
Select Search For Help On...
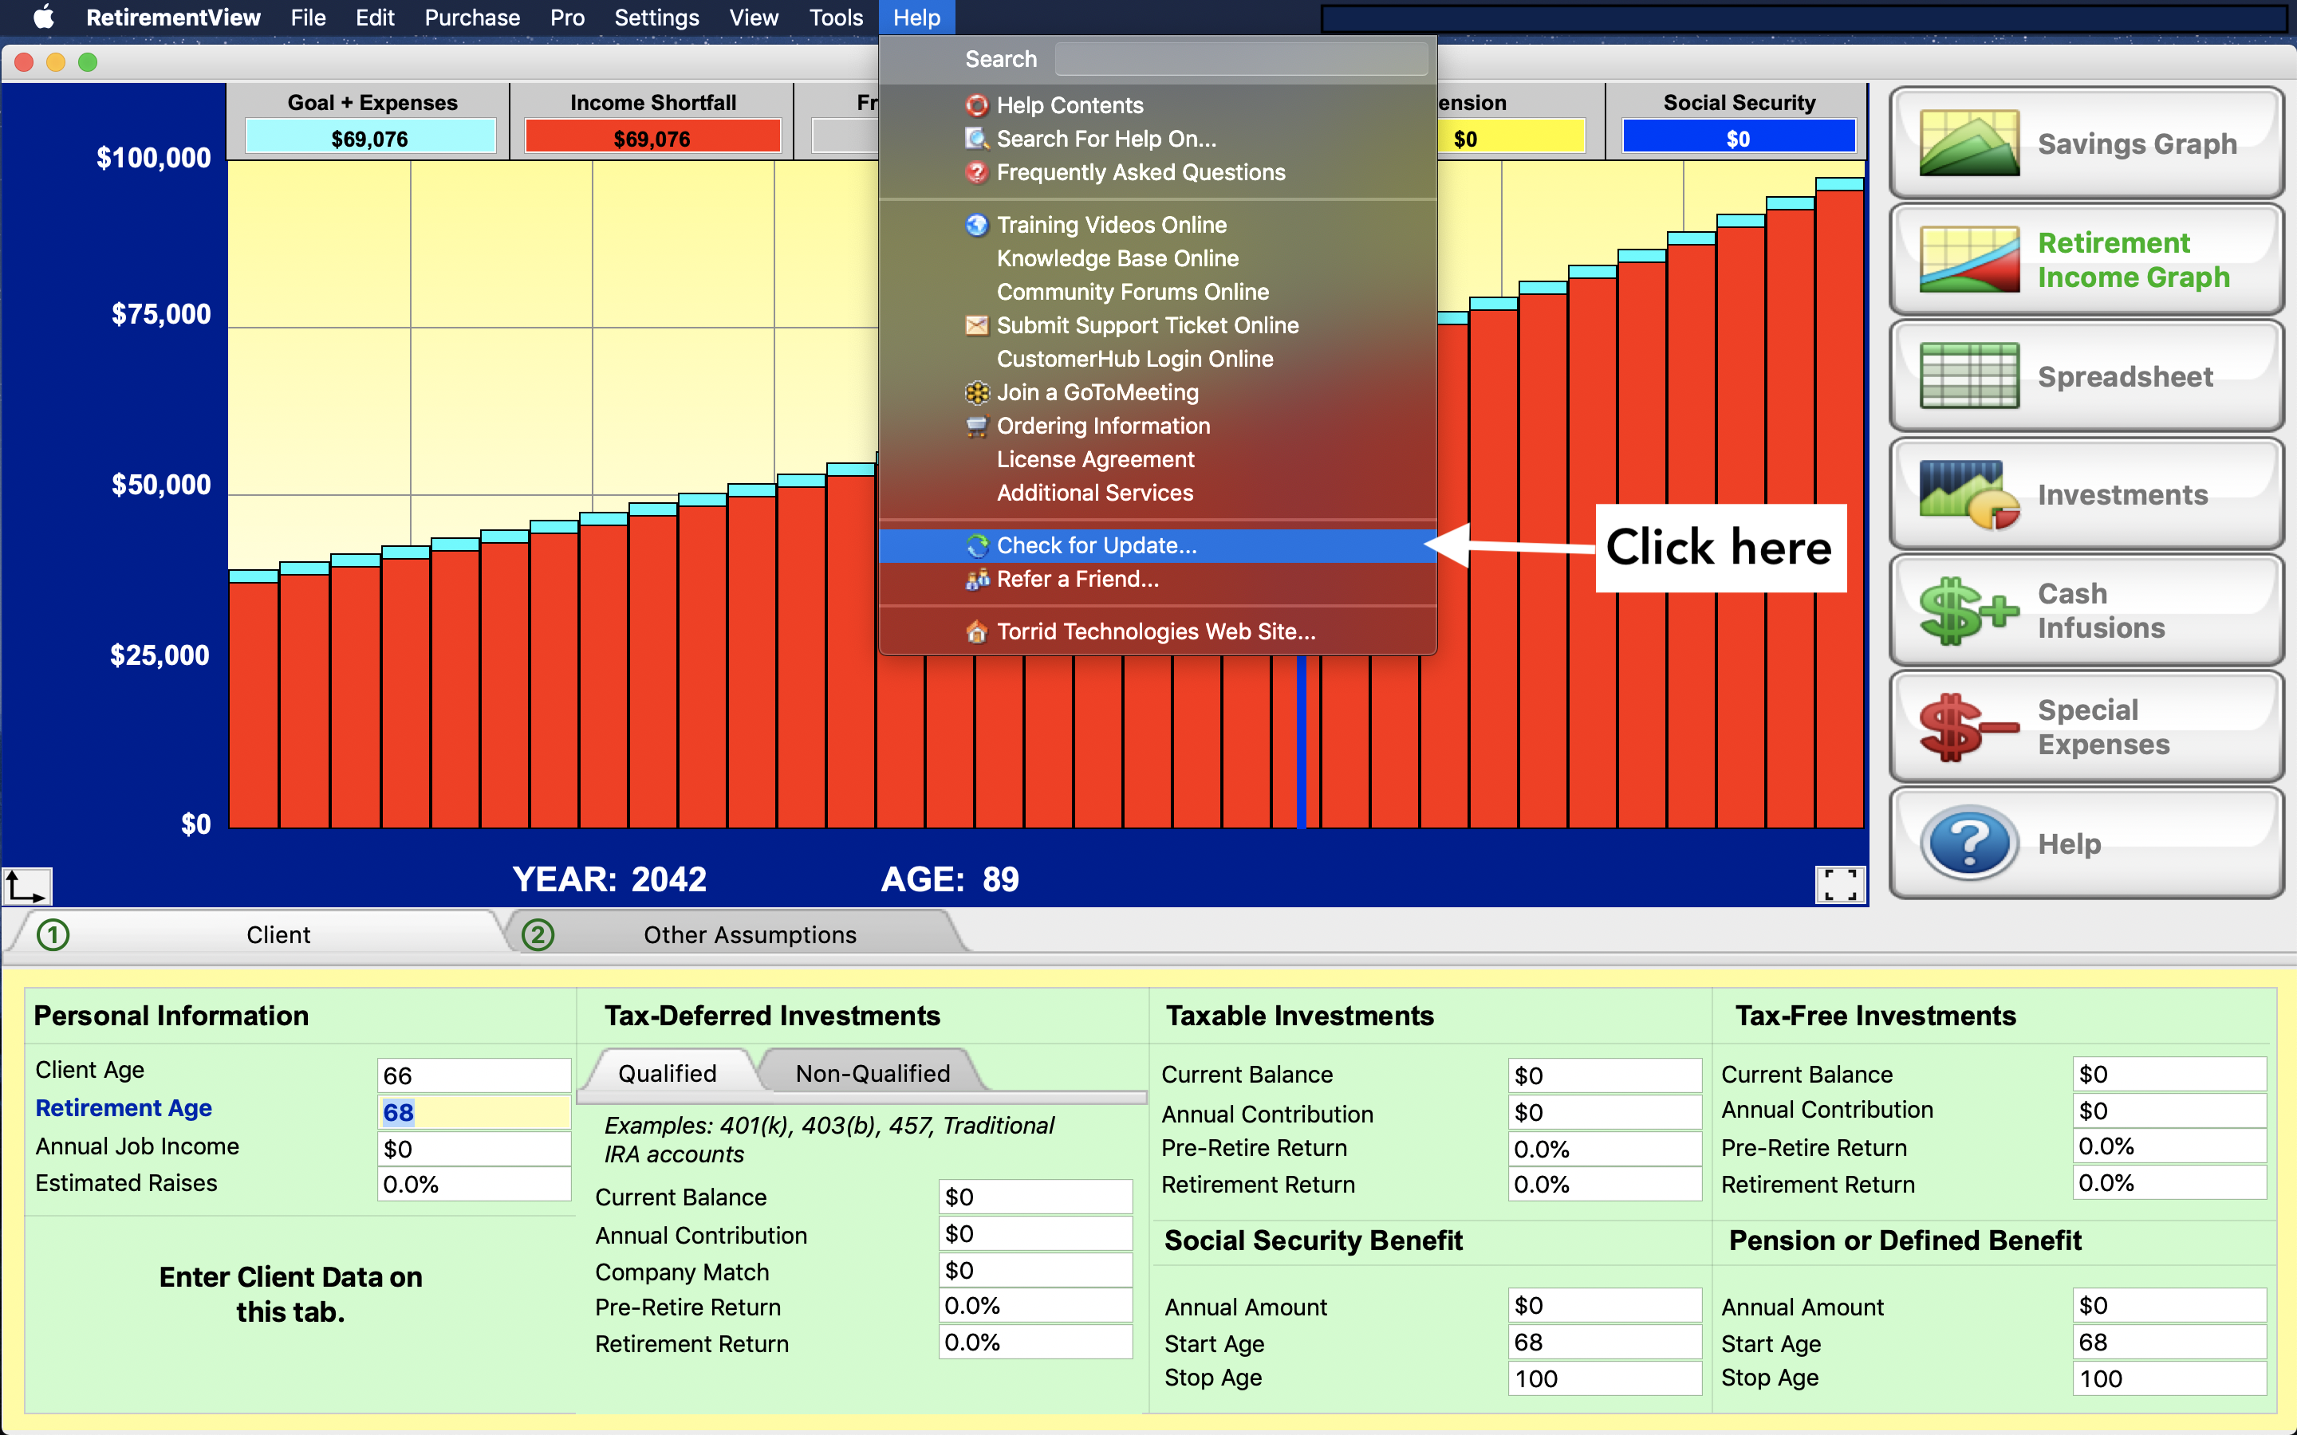click(1158, 139)
